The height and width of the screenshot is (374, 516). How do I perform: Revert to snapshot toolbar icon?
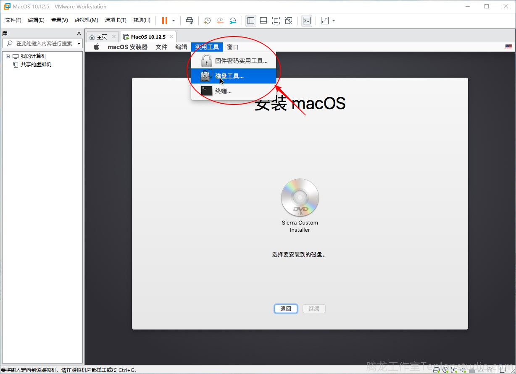[220, 21]
